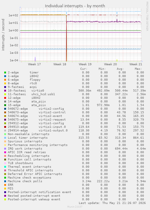Click the IRQ work interrupts lavender swatch
This screenshot has height=210, width=150.
point(5,149)
